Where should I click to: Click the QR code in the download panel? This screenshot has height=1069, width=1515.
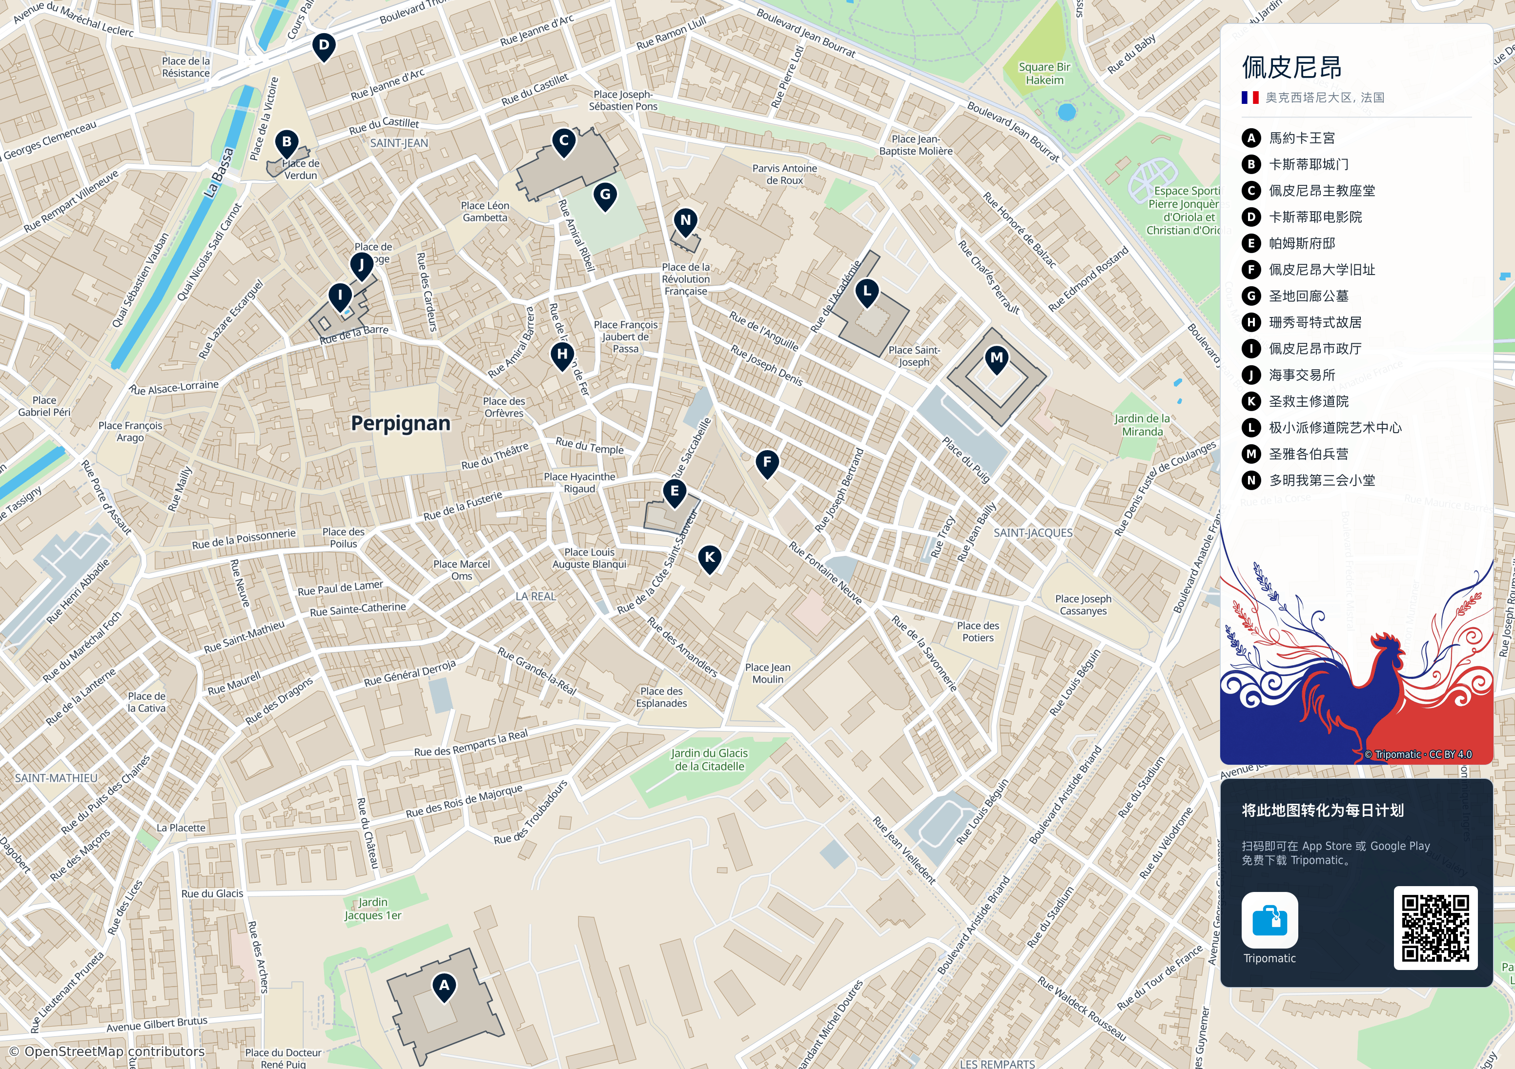point(1435,928)
